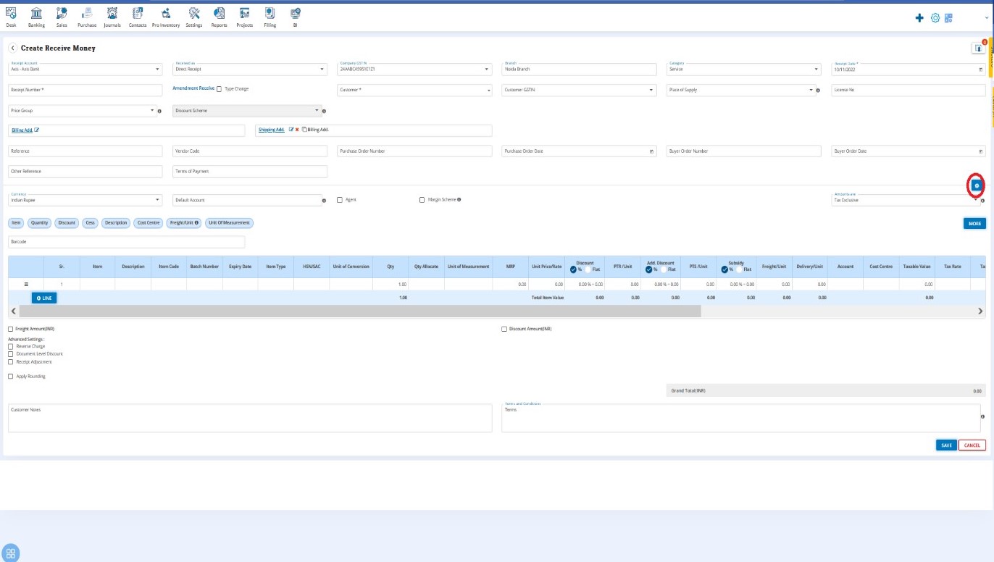Enable the Document Level Discount checkbox
This screenshot has height=562, width=994.
coord(10,353)
